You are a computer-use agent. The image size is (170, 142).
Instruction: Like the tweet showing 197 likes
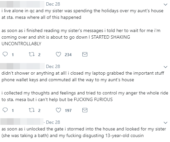pos(58,110)
